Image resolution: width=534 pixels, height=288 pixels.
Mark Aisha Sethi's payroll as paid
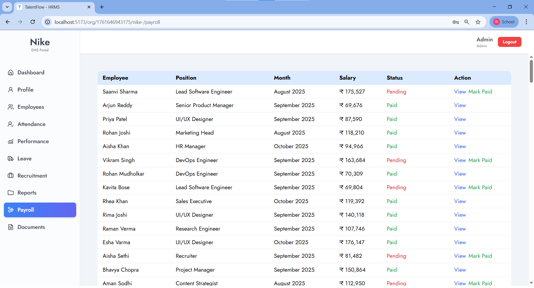click(x=480, y=256)
